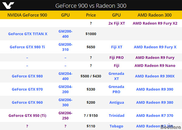Open the AMD Radeon R9 380 link
Image resolution: width=182 pixels, height=130 pixels.
(x=155, y=103)
